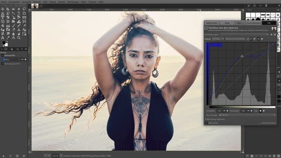Increase Eingabe value with plus button
The image size is (281, 158).
pyautogui.click(x=227, y=111)
